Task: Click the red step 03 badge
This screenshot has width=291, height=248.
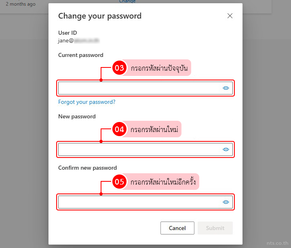Action: coord(120,68)
